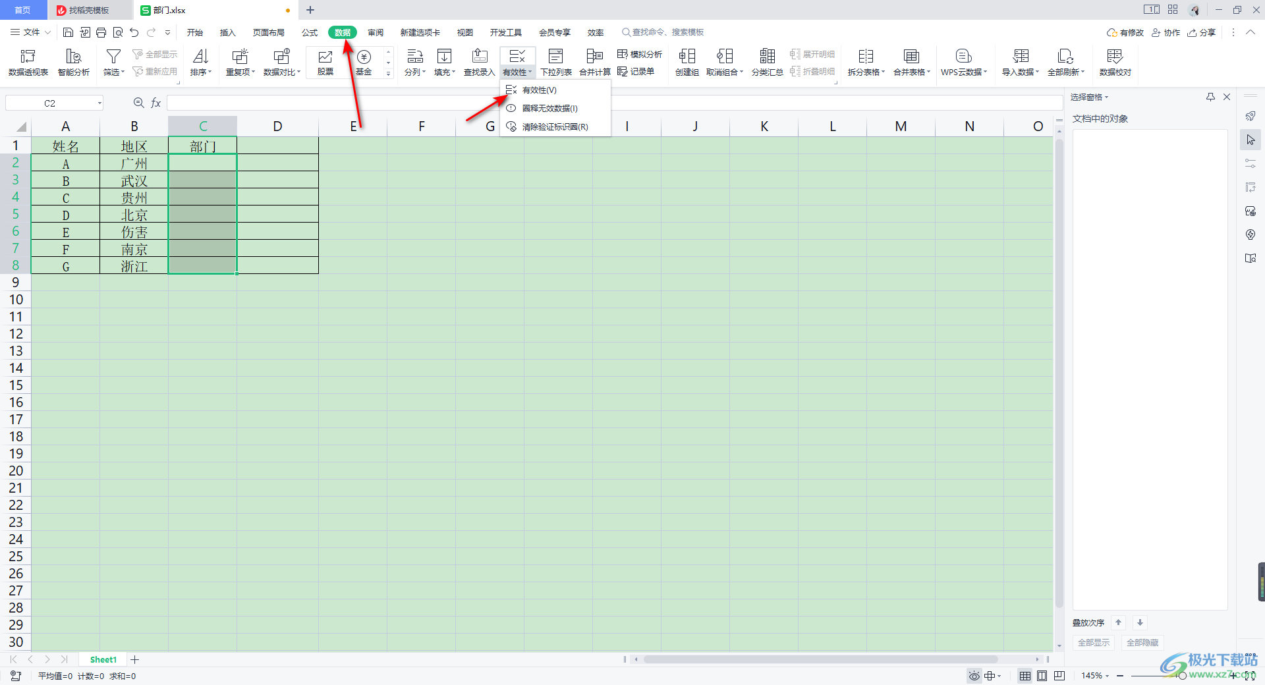Switch to the 公式 ribbon tab
This screenshot has height=685, width=1265.
tap(309, 32)
